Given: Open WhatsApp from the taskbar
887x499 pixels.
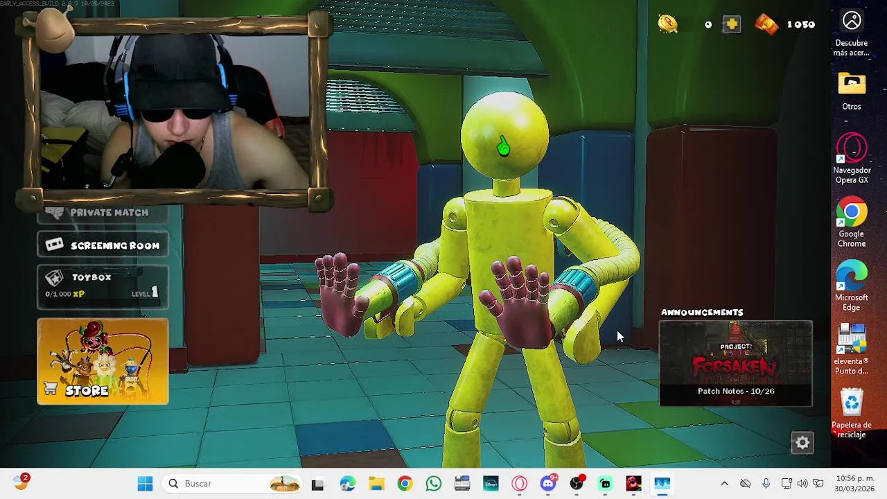Looking at the screenshot, I should 434,484.
